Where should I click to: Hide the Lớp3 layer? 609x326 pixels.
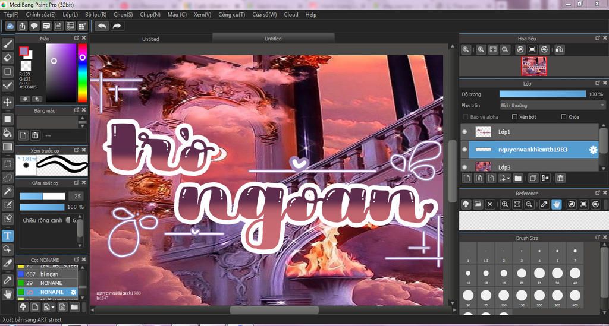tap(464, 167)
